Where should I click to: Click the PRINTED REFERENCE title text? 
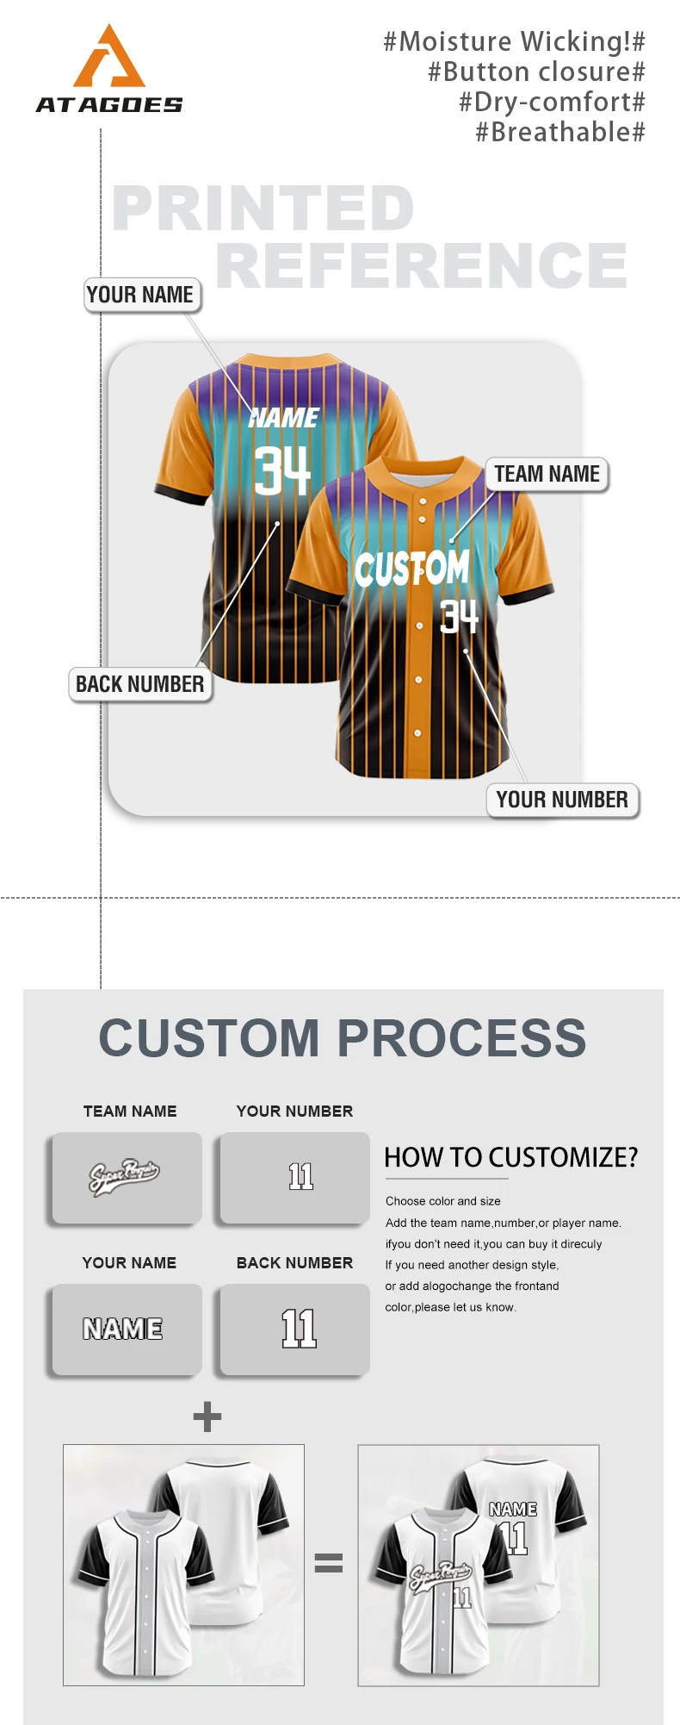pyautogui.click(x=370, y=237)
